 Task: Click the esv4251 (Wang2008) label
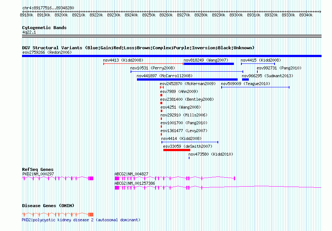click(x=181, y=107)
